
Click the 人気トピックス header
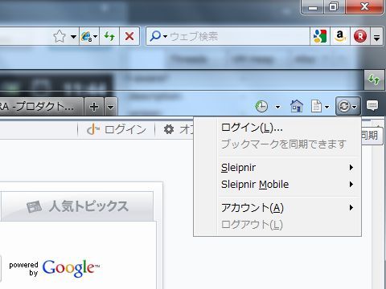pos(78,206)
